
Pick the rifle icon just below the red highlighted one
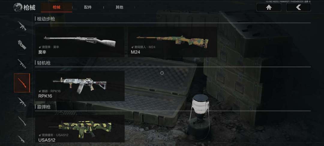pyautogui.click(x=22, y=102)
